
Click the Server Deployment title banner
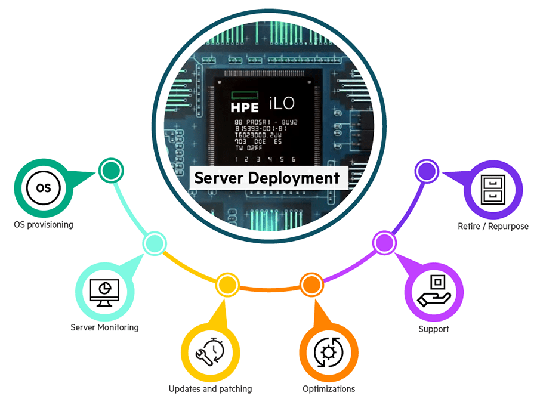(269, 178)
